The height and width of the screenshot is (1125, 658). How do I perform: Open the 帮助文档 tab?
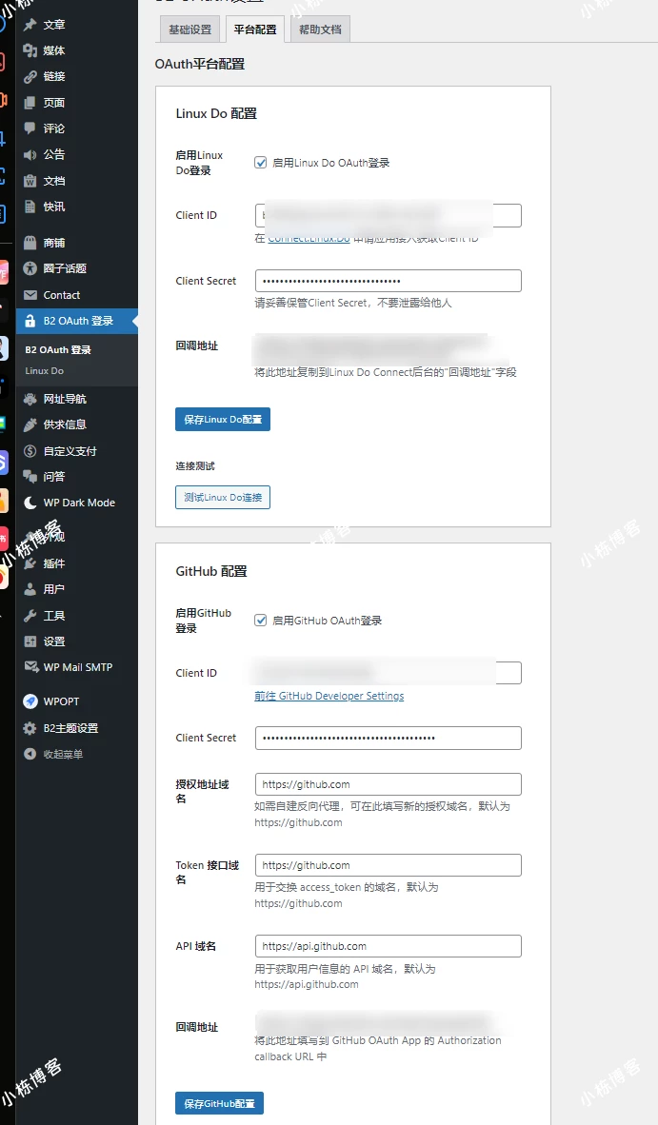tap(320, 30)
